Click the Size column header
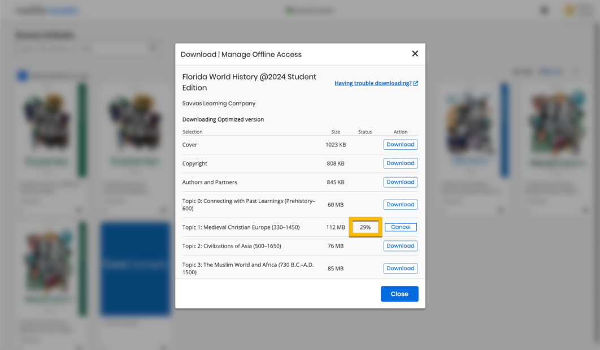The image size is (600, 350). click(x=336, y=132)
